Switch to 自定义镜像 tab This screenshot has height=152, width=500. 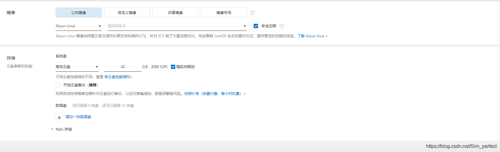tap(127, 13)
